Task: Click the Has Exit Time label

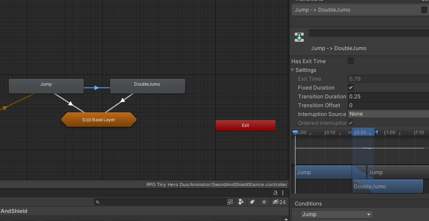Action: point(309,61)
